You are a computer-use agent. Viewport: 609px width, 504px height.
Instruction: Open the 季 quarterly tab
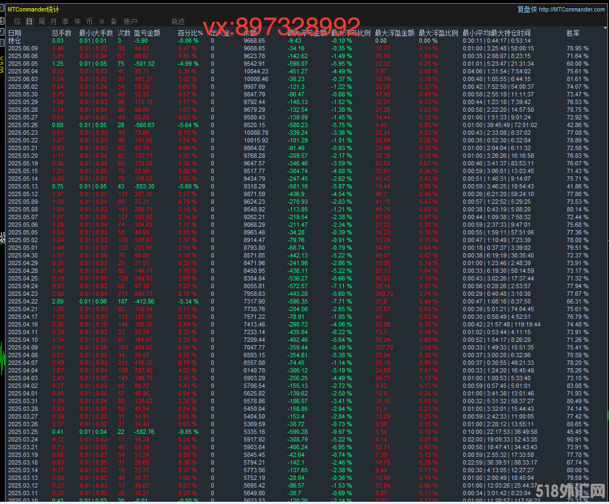65,21
